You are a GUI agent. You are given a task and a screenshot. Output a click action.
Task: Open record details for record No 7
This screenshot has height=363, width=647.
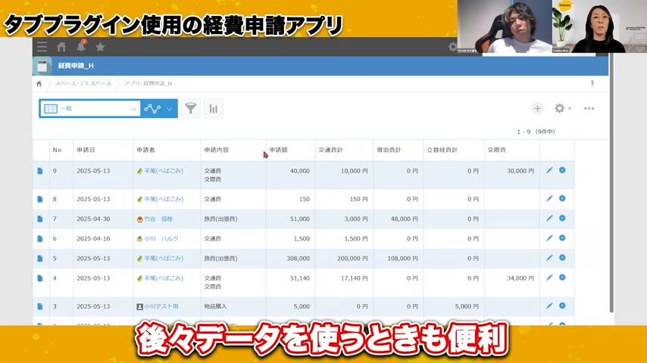(40, 219)
